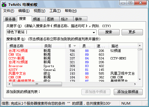
Task: Select the 凤凰中文台 channel
Action: (x=17, y=73)
